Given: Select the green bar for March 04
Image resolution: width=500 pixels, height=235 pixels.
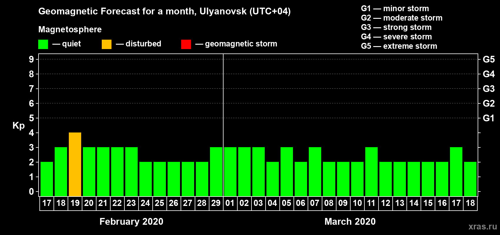Looking at the screenshot, I should point(273,179).
